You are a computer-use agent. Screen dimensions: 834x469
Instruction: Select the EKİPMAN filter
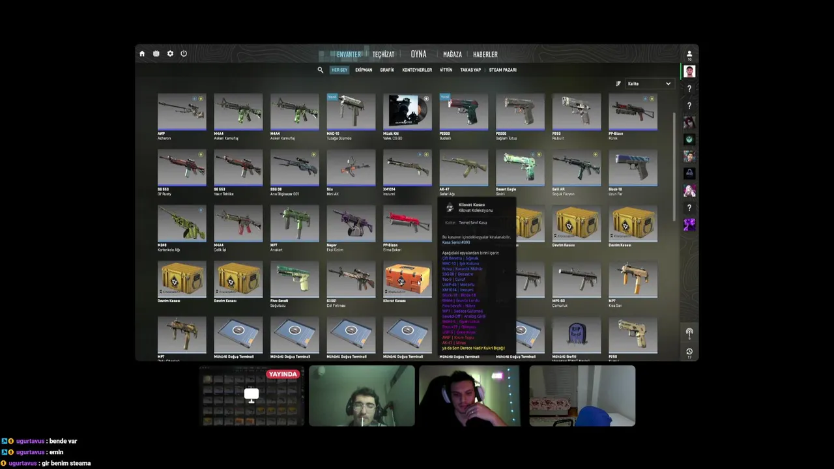click(364, 70)
